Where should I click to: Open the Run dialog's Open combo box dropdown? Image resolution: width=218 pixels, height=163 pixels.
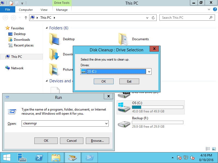pyautogui.click(x=106, y=124)
